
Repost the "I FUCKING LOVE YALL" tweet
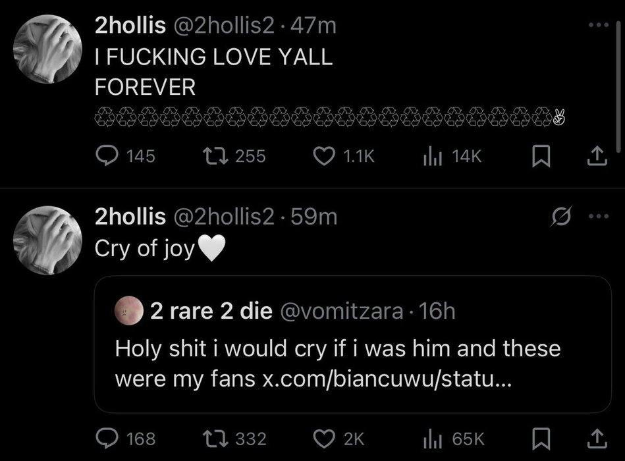[x=212, y=155]
